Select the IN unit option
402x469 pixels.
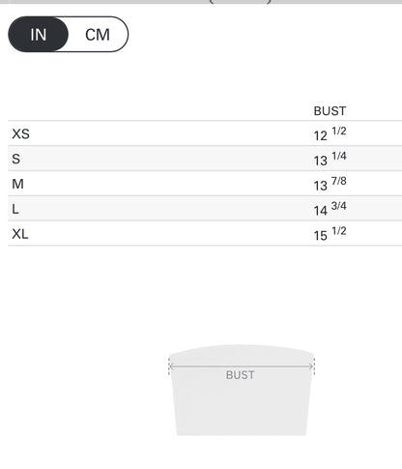(39, 34)
